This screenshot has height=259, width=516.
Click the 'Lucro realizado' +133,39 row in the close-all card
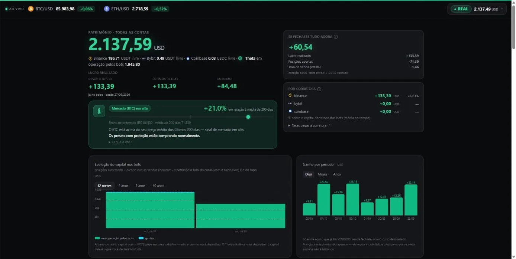pyautogui.click(x=354, y=56)
